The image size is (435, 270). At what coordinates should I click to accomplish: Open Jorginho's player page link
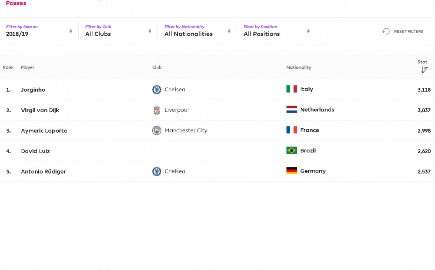click(x=33, y=90)
